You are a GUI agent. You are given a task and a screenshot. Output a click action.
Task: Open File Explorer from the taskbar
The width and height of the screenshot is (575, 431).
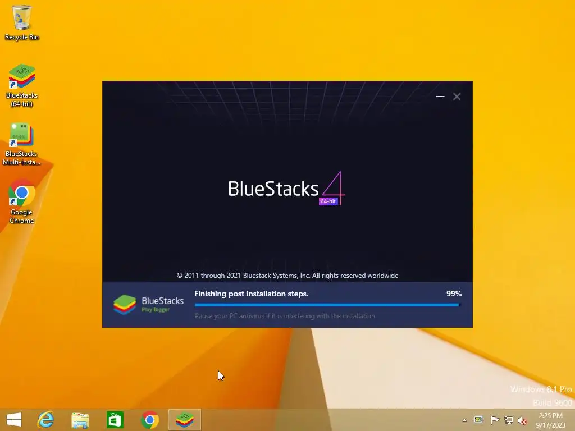pos(80,420)
